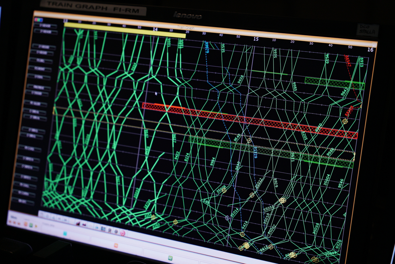This screenshot has width=395, height=264.
Task: Select train label 9546
Action: tap(341, 183)
